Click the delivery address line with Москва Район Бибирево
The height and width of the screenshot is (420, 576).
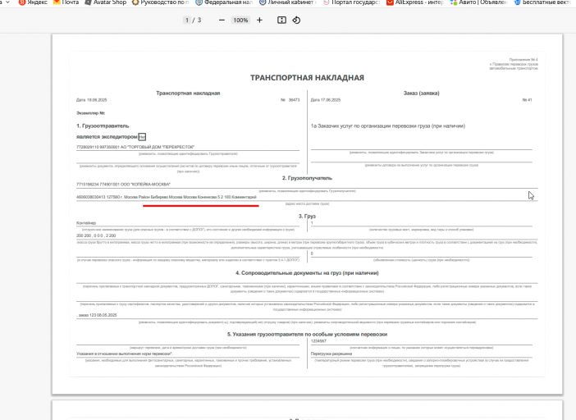167,197
